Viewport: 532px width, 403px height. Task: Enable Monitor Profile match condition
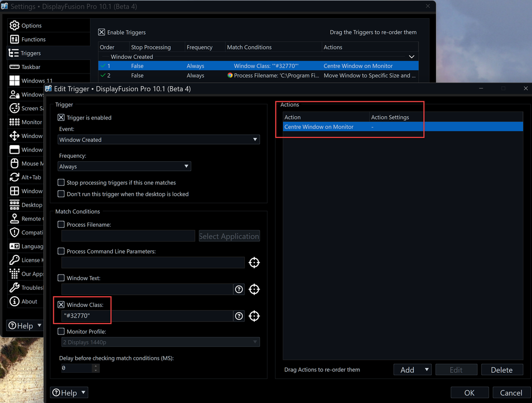click(x=61, y=331)
